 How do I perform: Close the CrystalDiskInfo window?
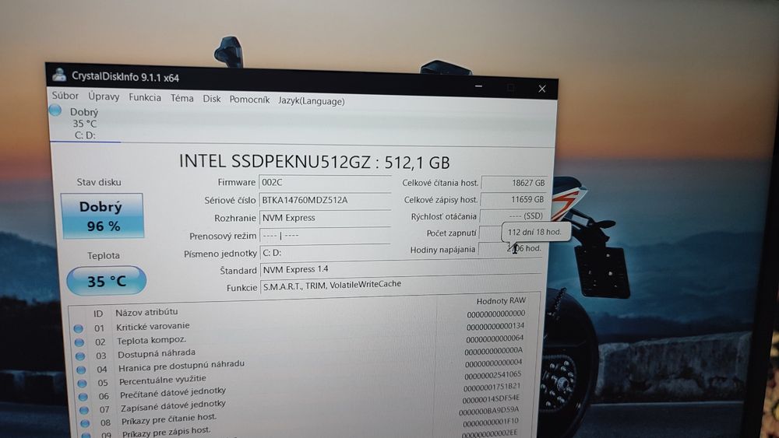pos(542,89)
